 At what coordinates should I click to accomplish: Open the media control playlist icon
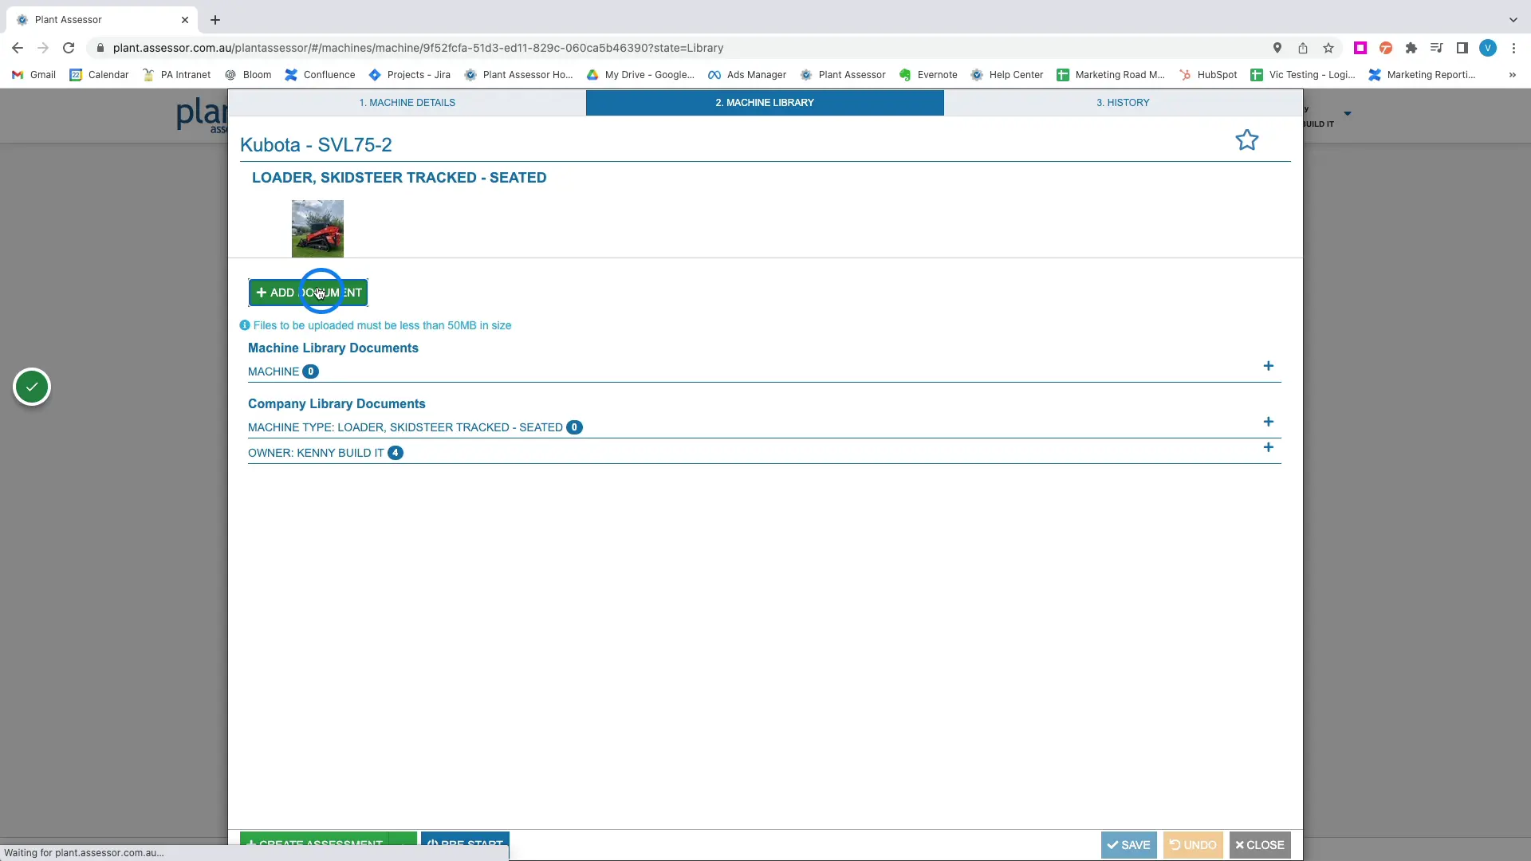(1437, 48)
